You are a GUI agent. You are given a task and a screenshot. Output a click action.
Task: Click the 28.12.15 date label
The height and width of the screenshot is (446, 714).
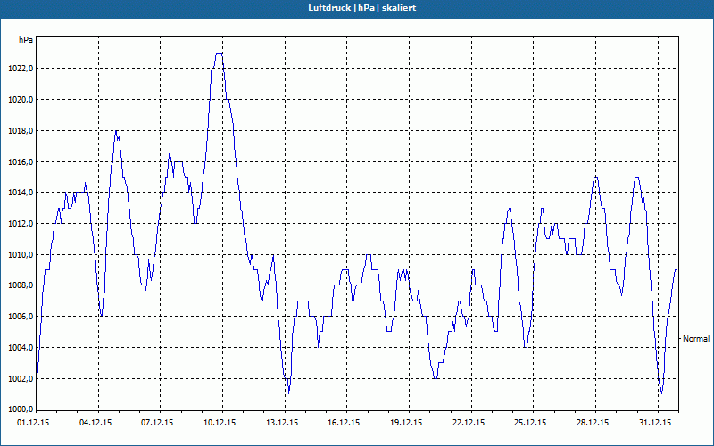(x=594, y=423)
